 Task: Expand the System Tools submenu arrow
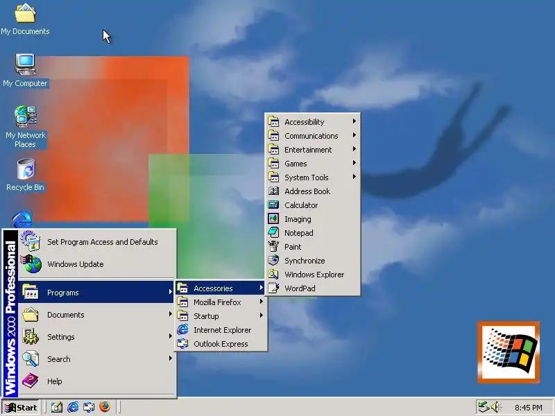pyautogui.click(x=355, y=177)
